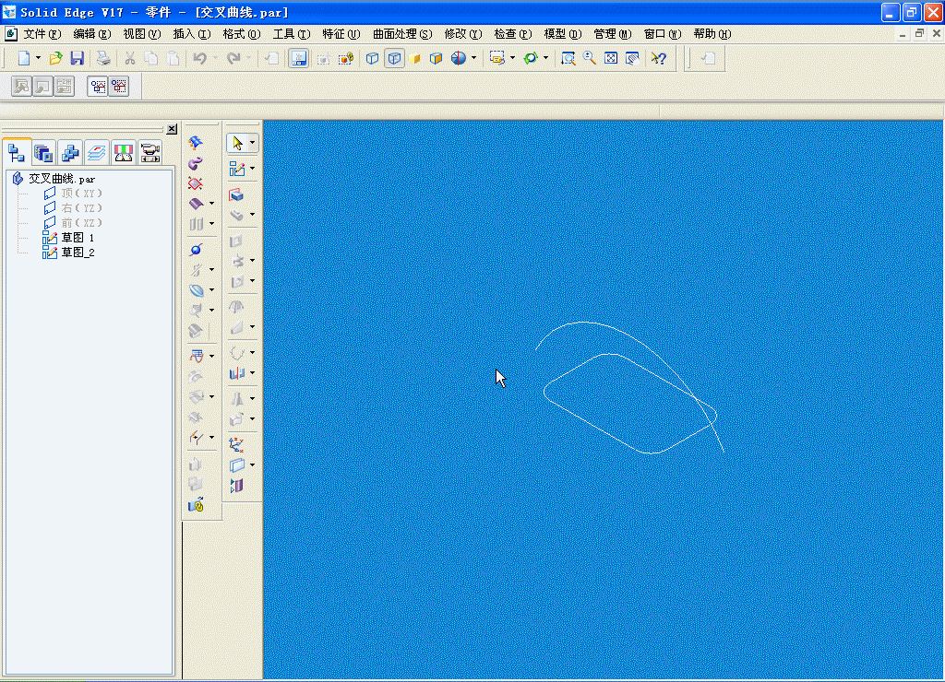
Task: Click the Zoom Area magnifier icon
Action: point(568,58)
